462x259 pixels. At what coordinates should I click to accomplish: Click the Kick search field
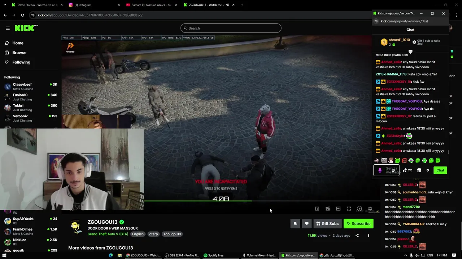pos(231,28)
